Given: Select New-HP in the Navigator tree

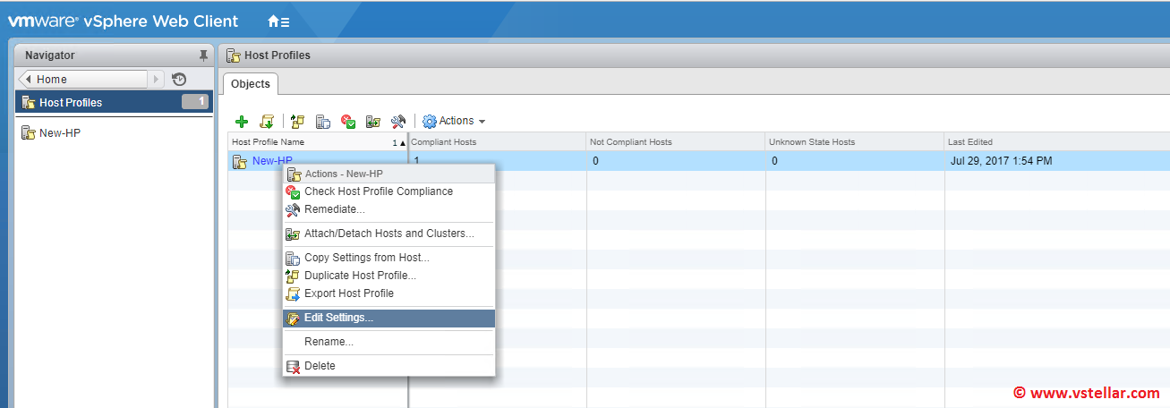Looking at the screenshot, I should 60,133.
